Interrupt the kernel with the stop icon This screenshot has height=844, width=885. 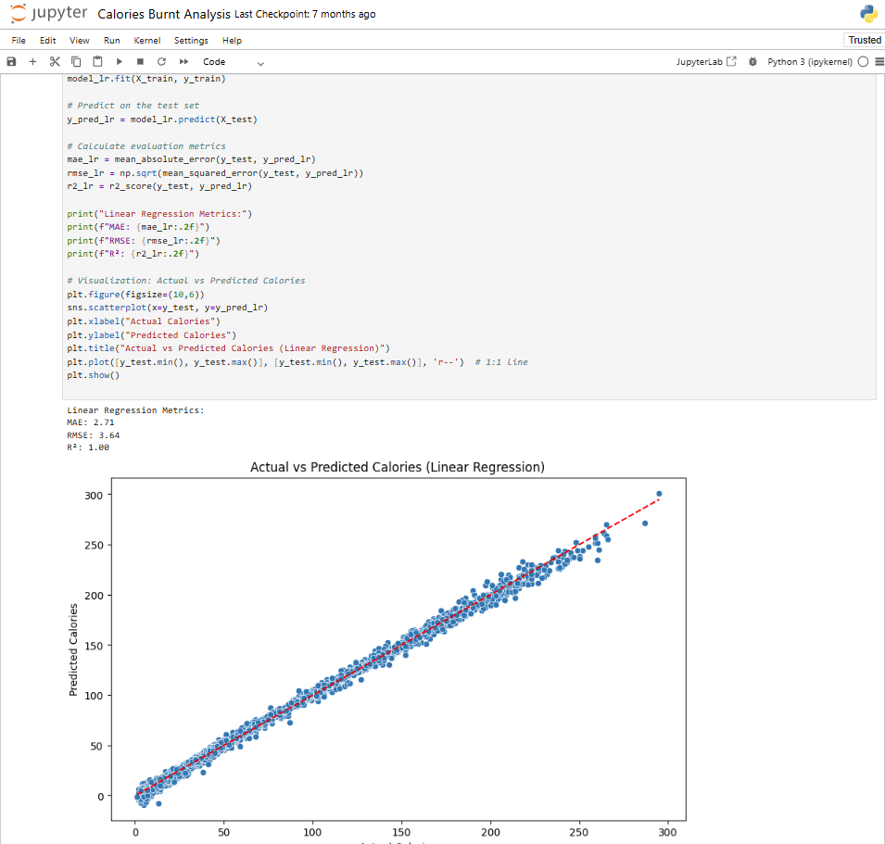click(140, 61)
